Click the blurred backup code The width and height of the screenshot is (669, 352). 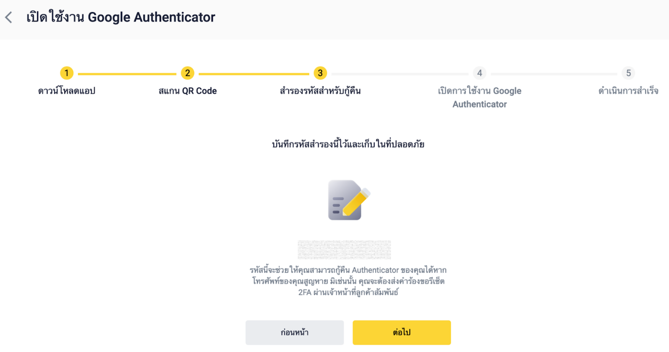[344, 250]
